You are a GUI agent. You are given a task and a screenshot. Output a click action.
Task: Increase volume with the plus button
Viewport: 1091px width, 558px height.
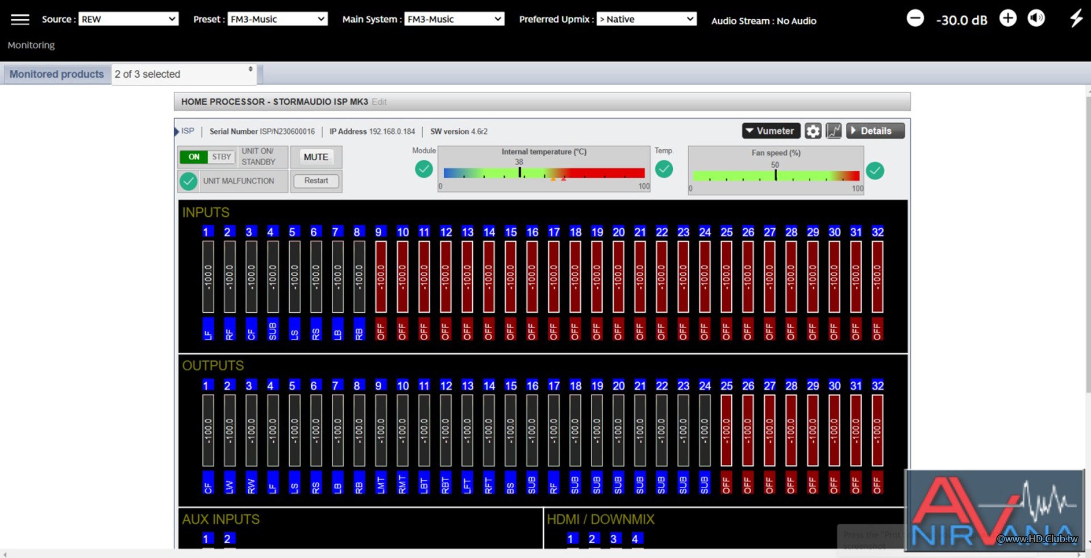click(x=1007, y=19)
